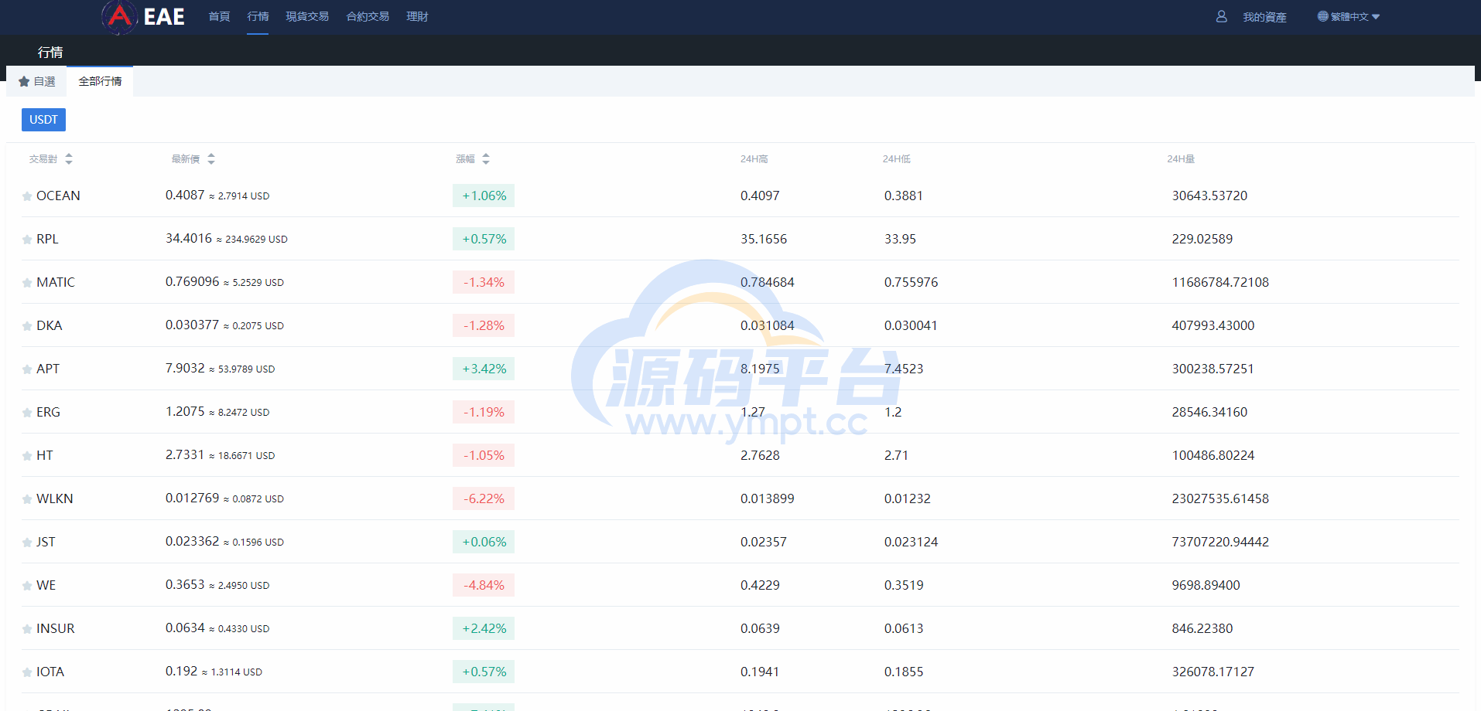Click the star icon on 自選 tab
Viewport: 1481px width, 711px height.
coord(24,81)
